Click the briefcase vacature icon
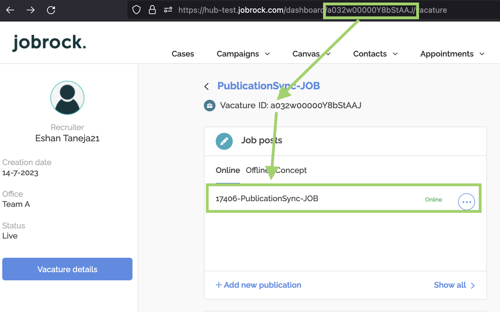This screenshot has width=500, height=312. pyautogui.click(x=210, y=106)
